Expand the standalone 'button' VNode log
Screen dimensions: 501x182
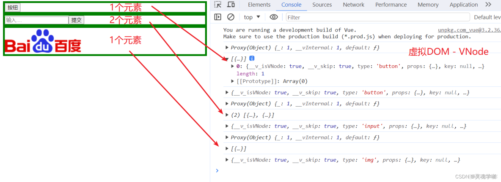click(x=227, y=93)
